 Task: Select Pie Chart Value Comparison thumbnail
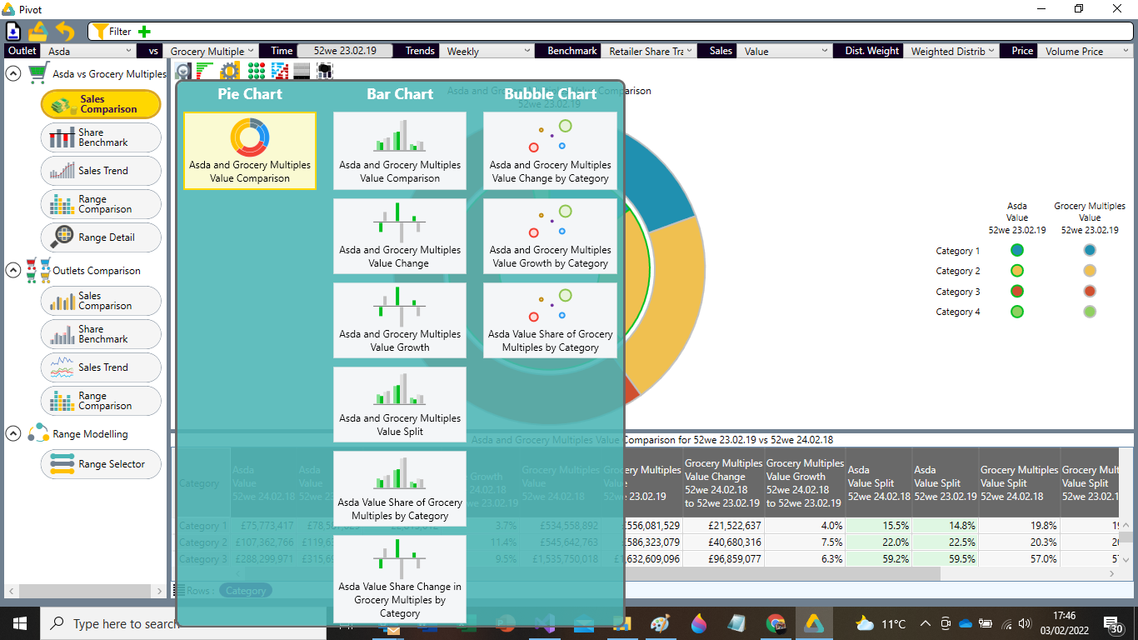pyautogui.click(x=250, y=151)
